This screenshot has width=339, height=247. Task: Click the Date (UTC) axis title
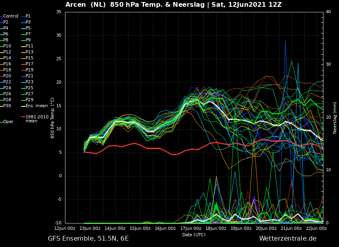[x=194, y=235]
